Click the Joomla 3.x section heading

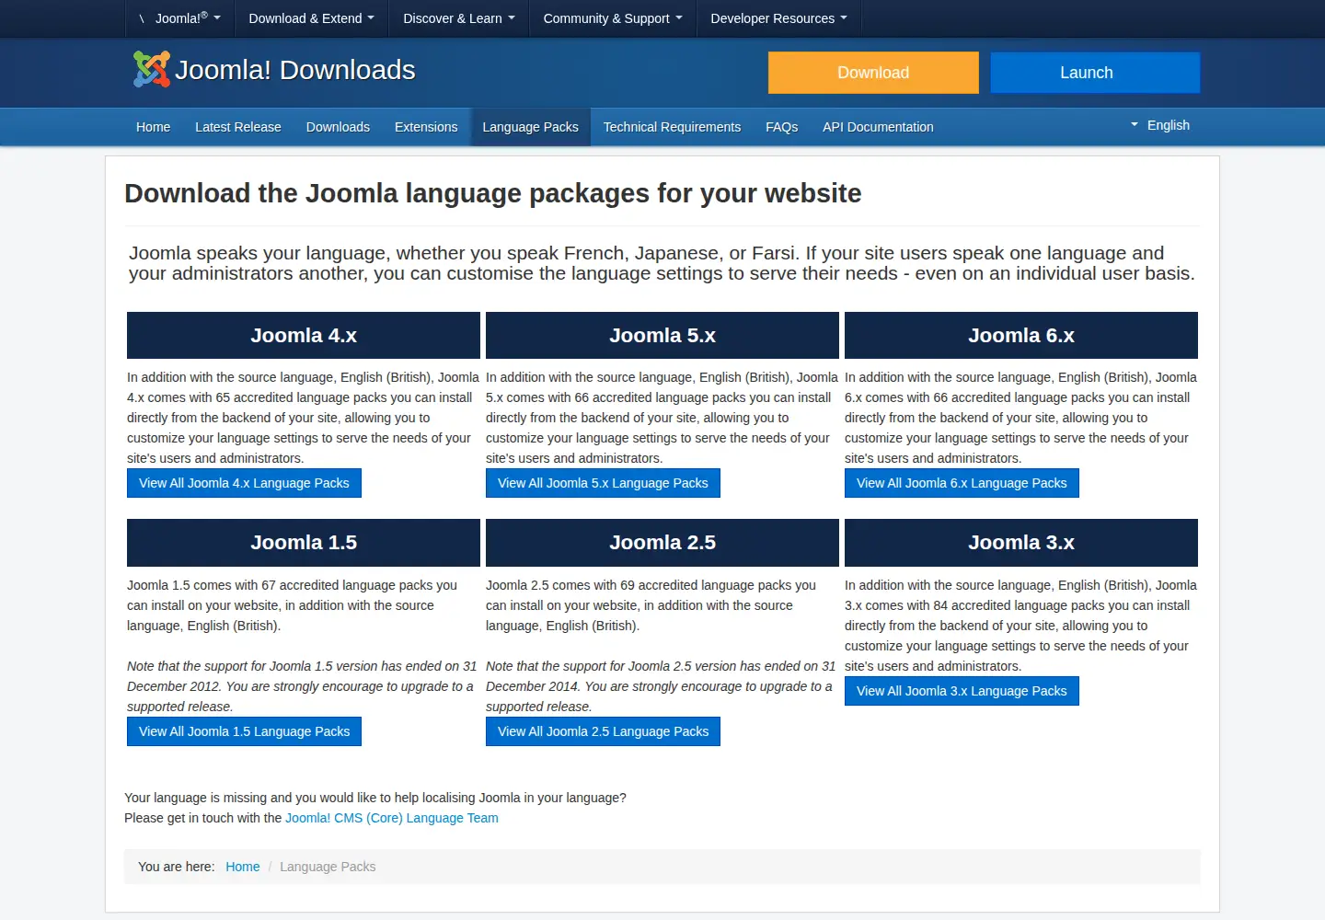pyautogui.click(x=1021, y=543)
